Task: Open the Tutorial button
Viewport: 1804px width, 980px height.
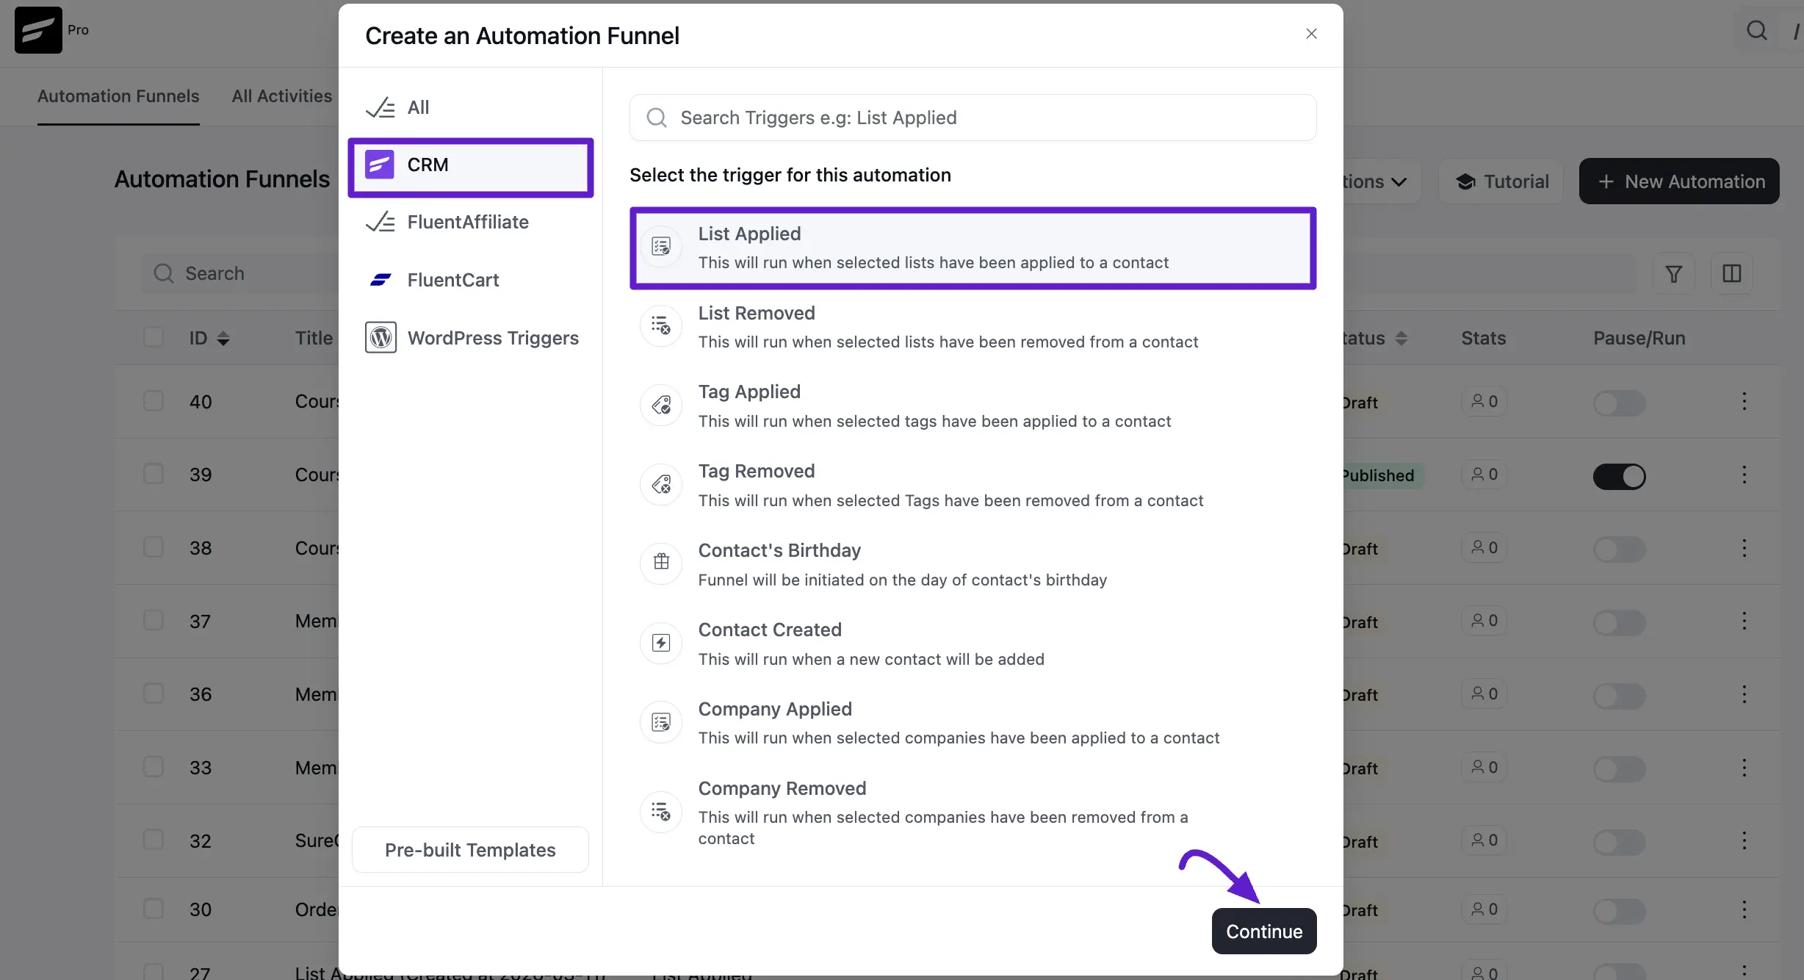Action: click(x=1501, y=181)
